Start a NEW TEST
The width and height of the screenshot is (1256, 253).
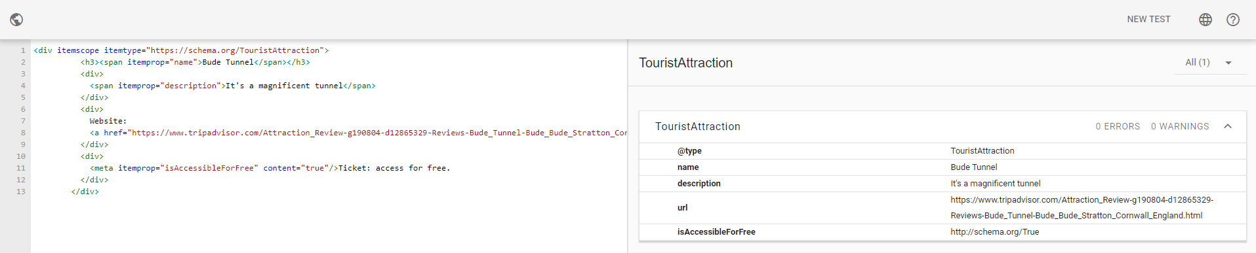pos(1148,19)
